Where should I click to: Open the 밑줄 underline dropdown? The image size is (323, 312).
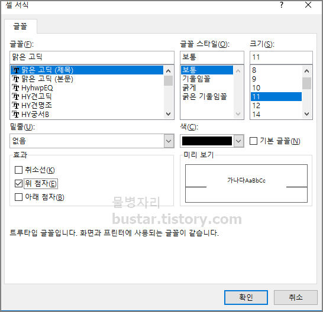coord(169,141)
